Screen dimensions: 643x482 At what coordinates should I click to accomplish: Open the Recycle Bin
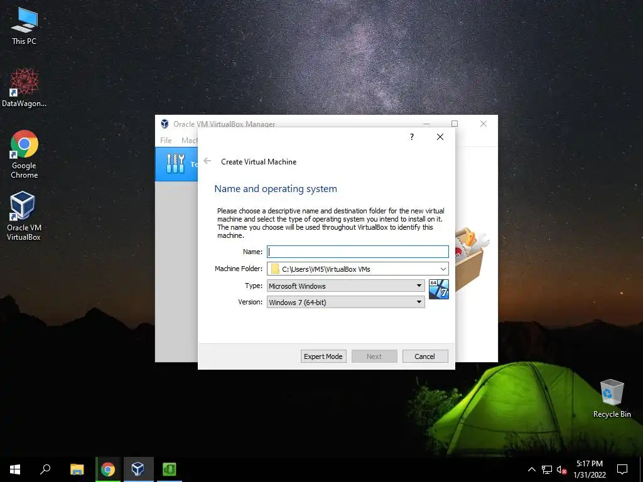click(612, 399)
